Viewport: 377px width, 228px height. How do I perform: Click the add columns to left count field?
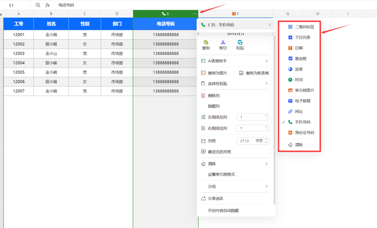point(250,117)
